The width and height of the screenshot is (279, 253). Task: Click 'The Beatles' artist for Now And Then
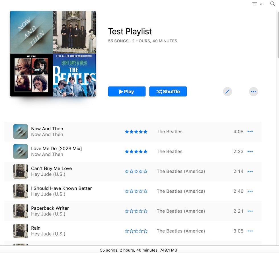169,132
